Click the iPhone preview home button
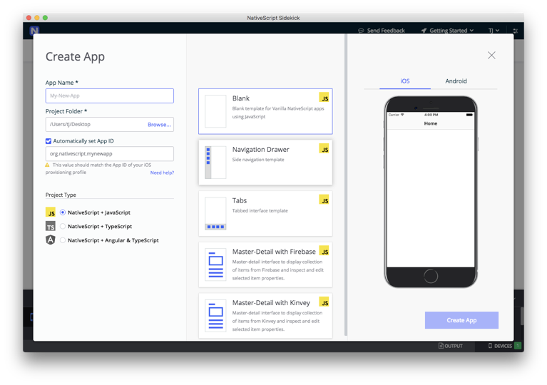This screenshot has width=547, height=385. [431, 276]
